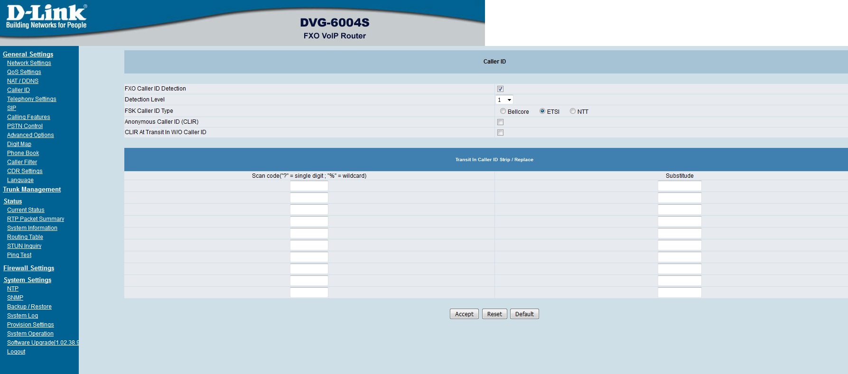Click the Scan code column header

click(x=309, y=176)
